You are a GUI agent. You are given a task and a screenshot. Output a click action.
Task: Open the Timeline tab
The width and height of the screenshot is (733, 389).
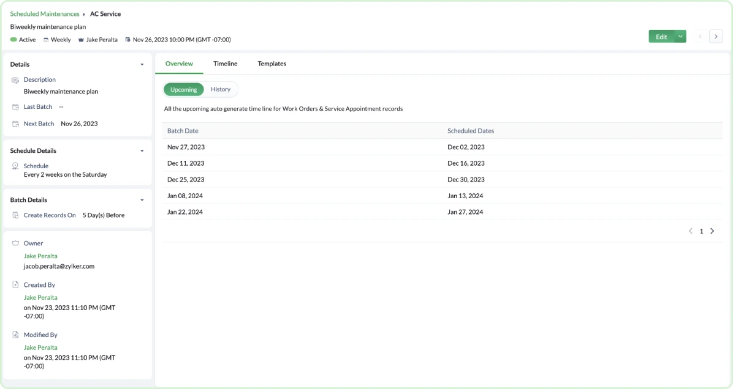coord(225,64)
